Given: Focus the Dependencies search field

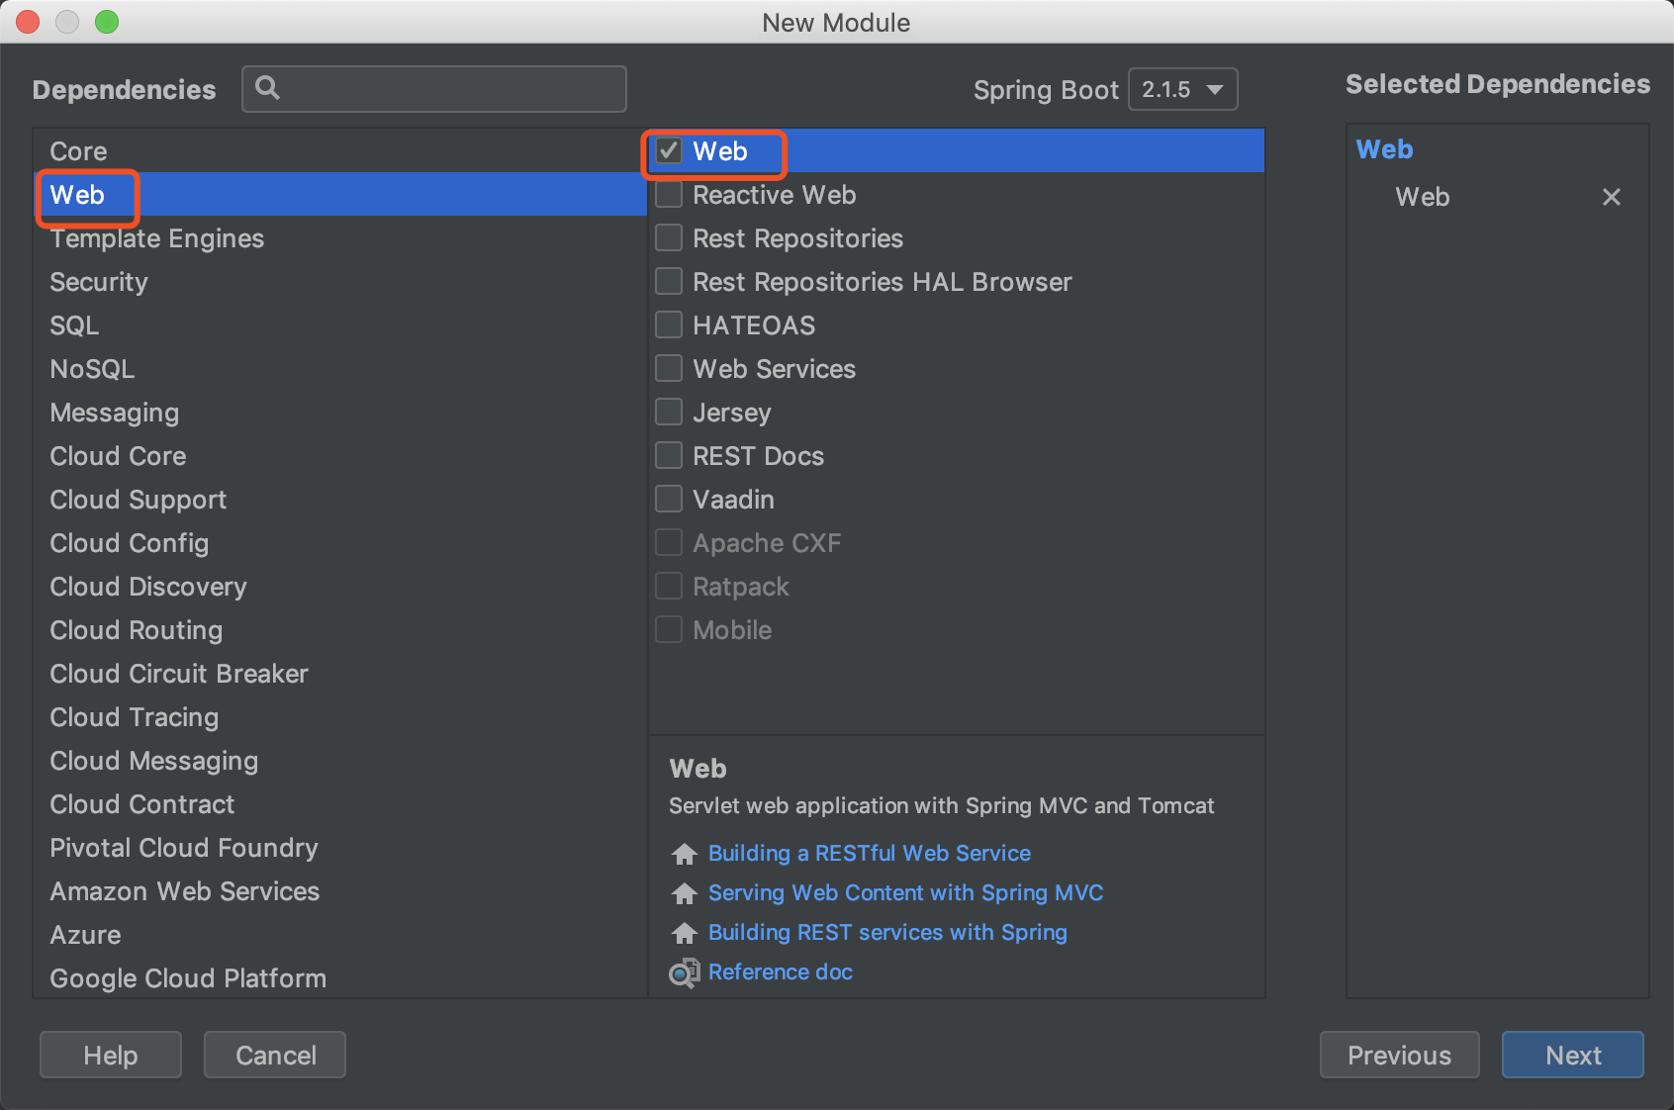Looking at the screenshot, I should coord(434,89).
